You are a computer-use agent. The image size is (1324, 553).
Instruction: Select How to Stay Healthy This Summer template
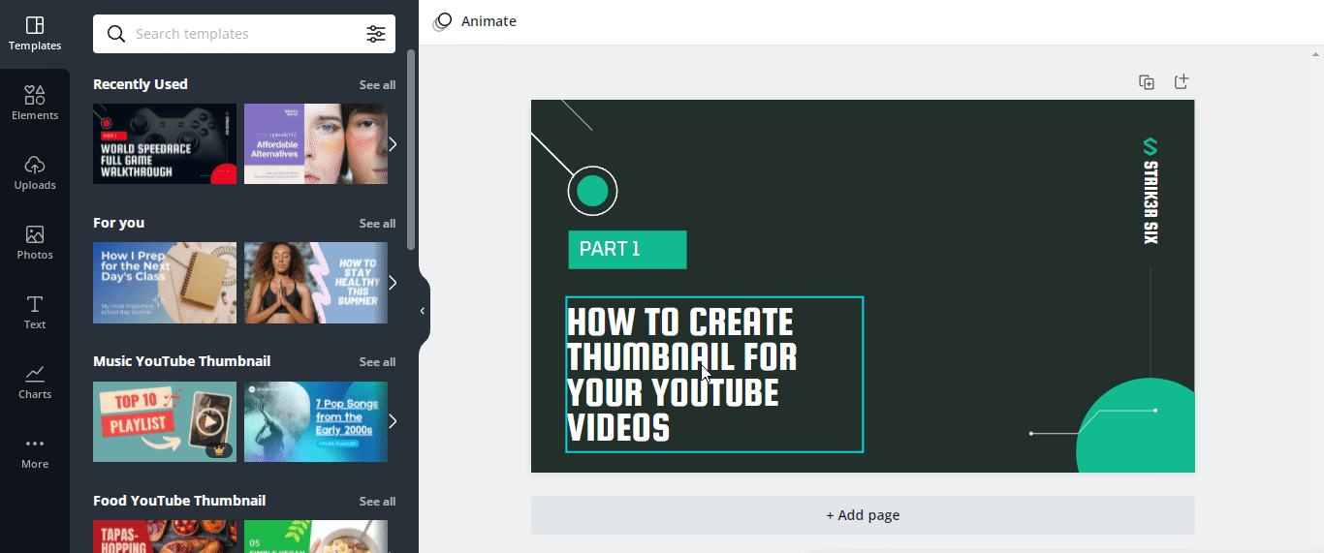(316, 283)
